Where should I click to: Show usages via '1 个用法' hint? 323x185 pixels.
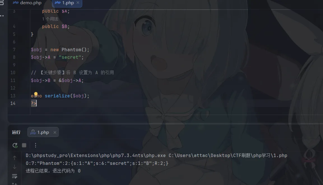[x=50, y=19]
